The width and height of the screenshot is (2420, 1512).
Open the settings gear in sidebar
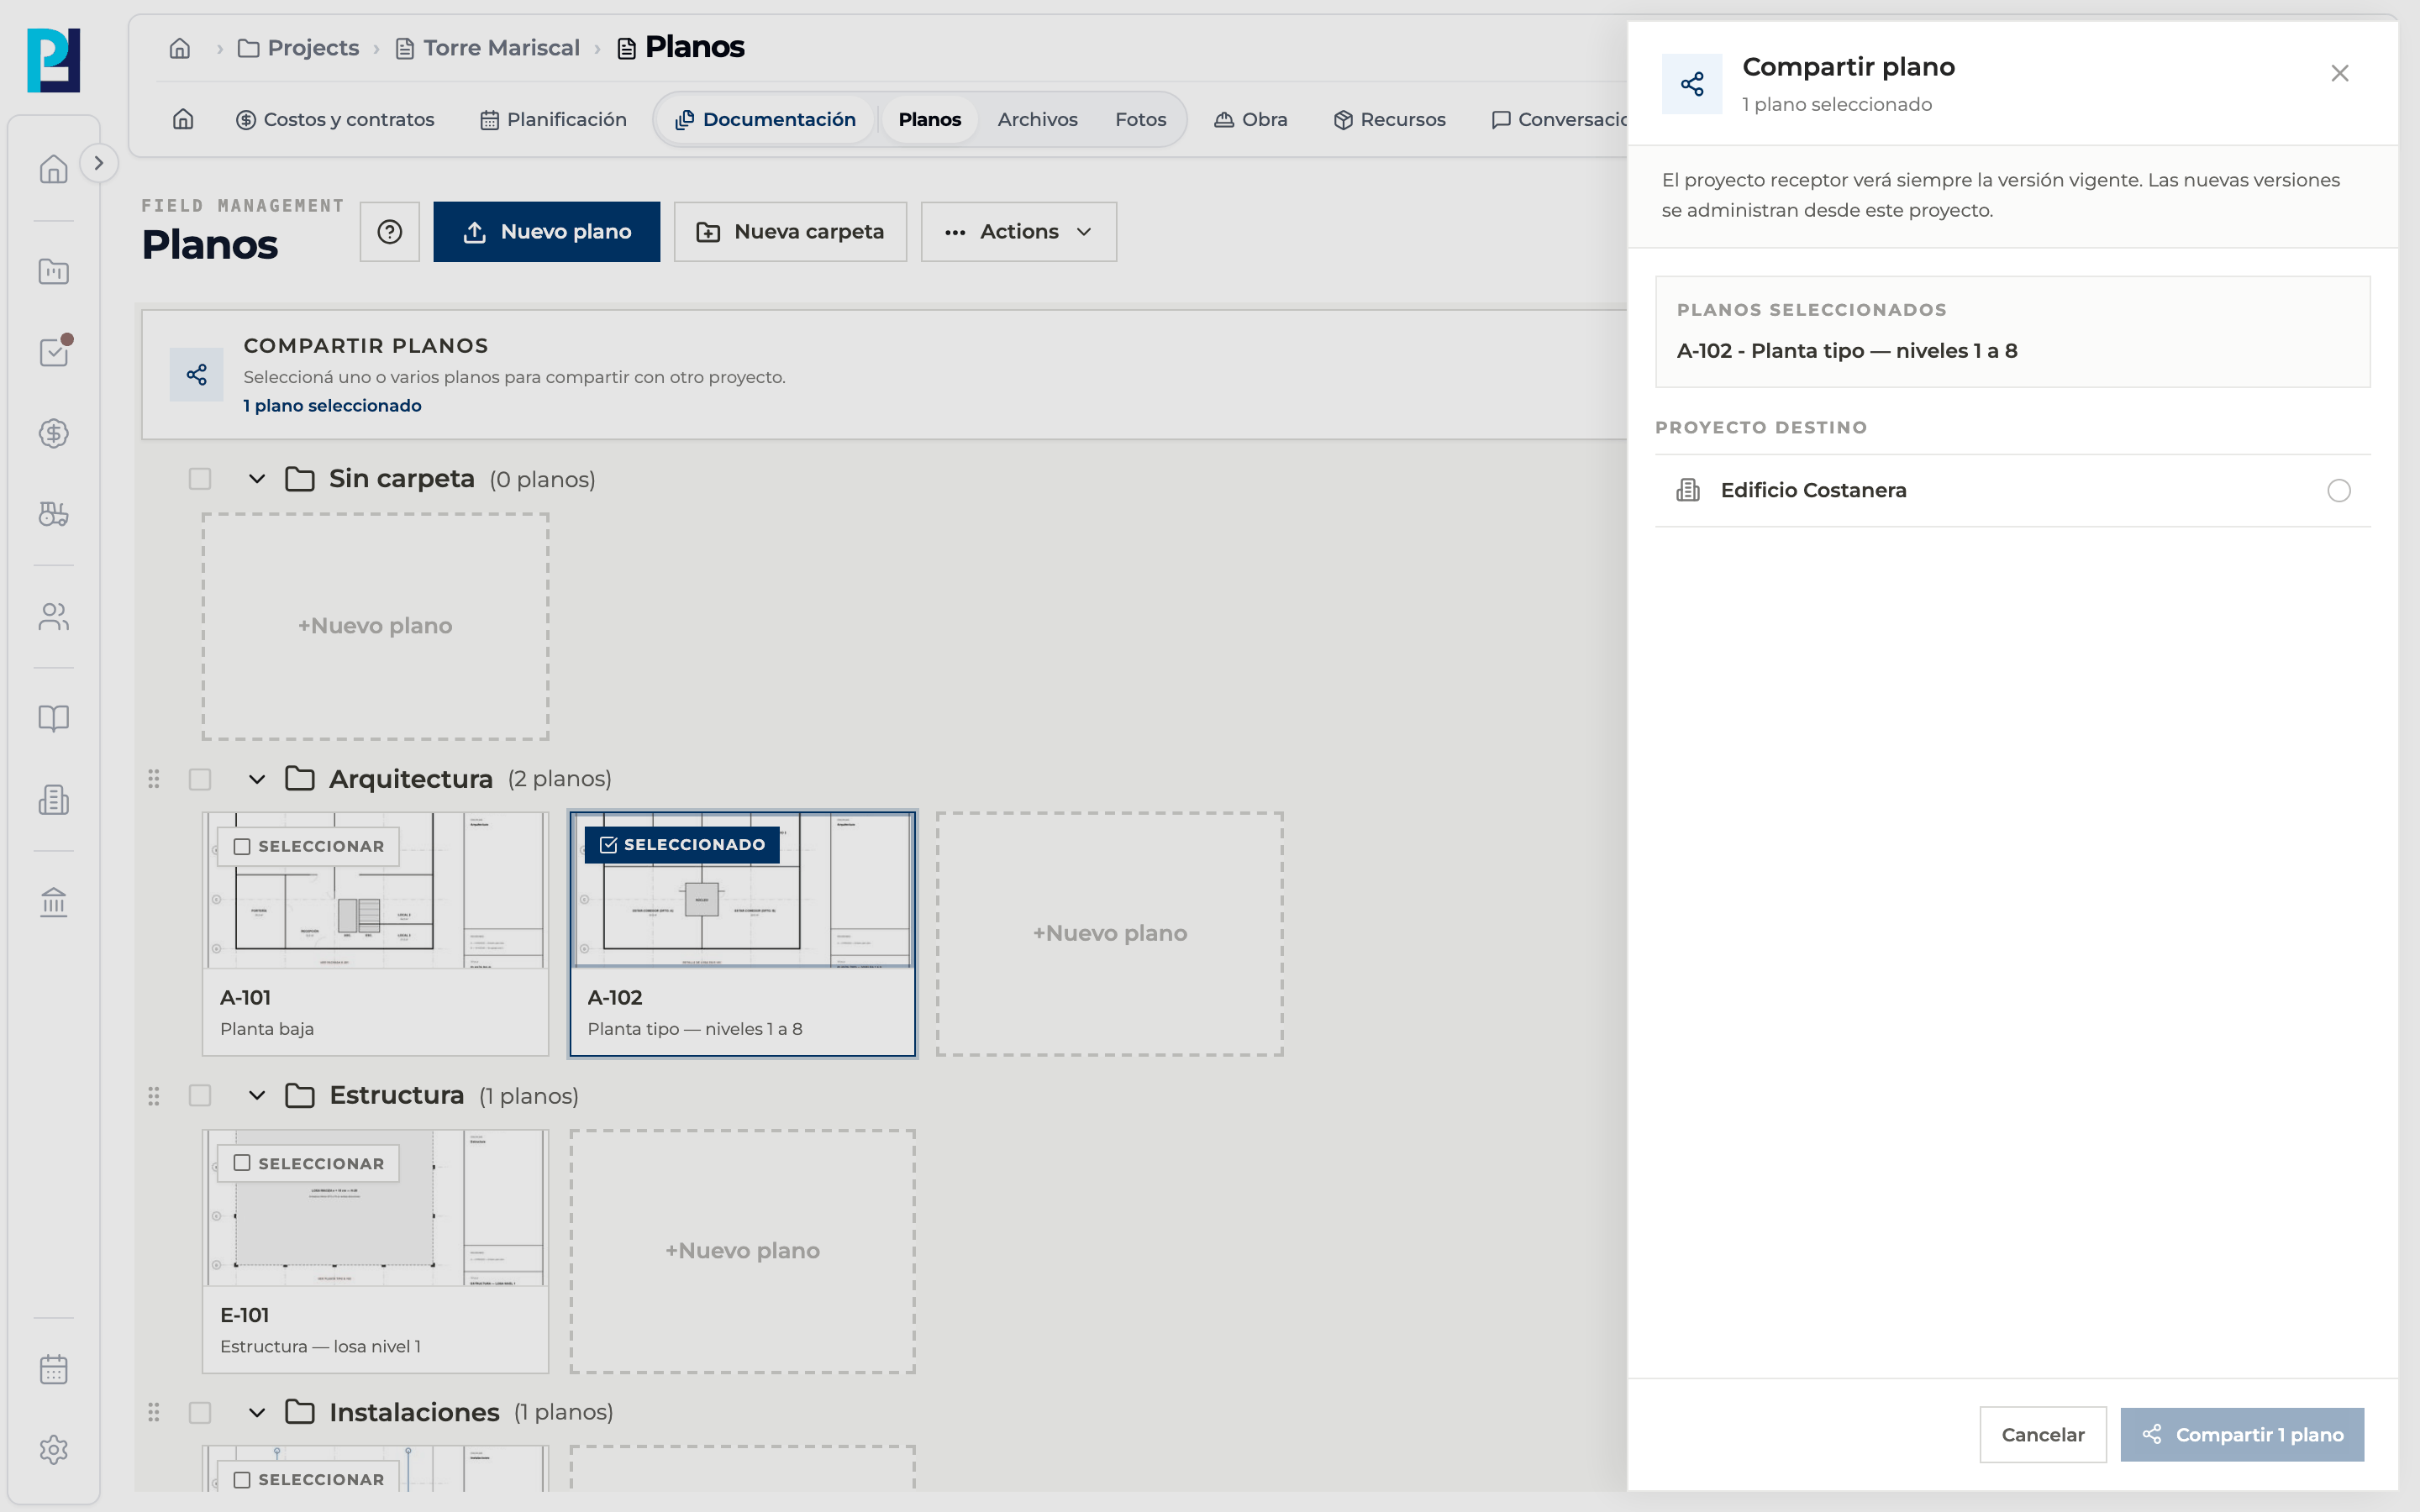[x=53, y=1450]
